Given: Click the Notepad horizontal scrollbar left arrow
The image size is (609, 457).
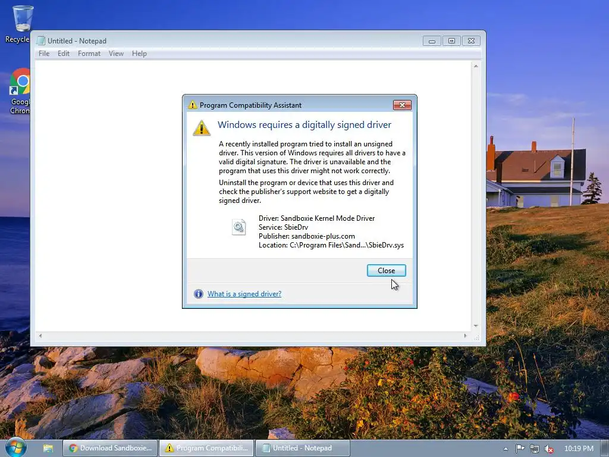Looking at the screenshot, I should tap(40, 336).
